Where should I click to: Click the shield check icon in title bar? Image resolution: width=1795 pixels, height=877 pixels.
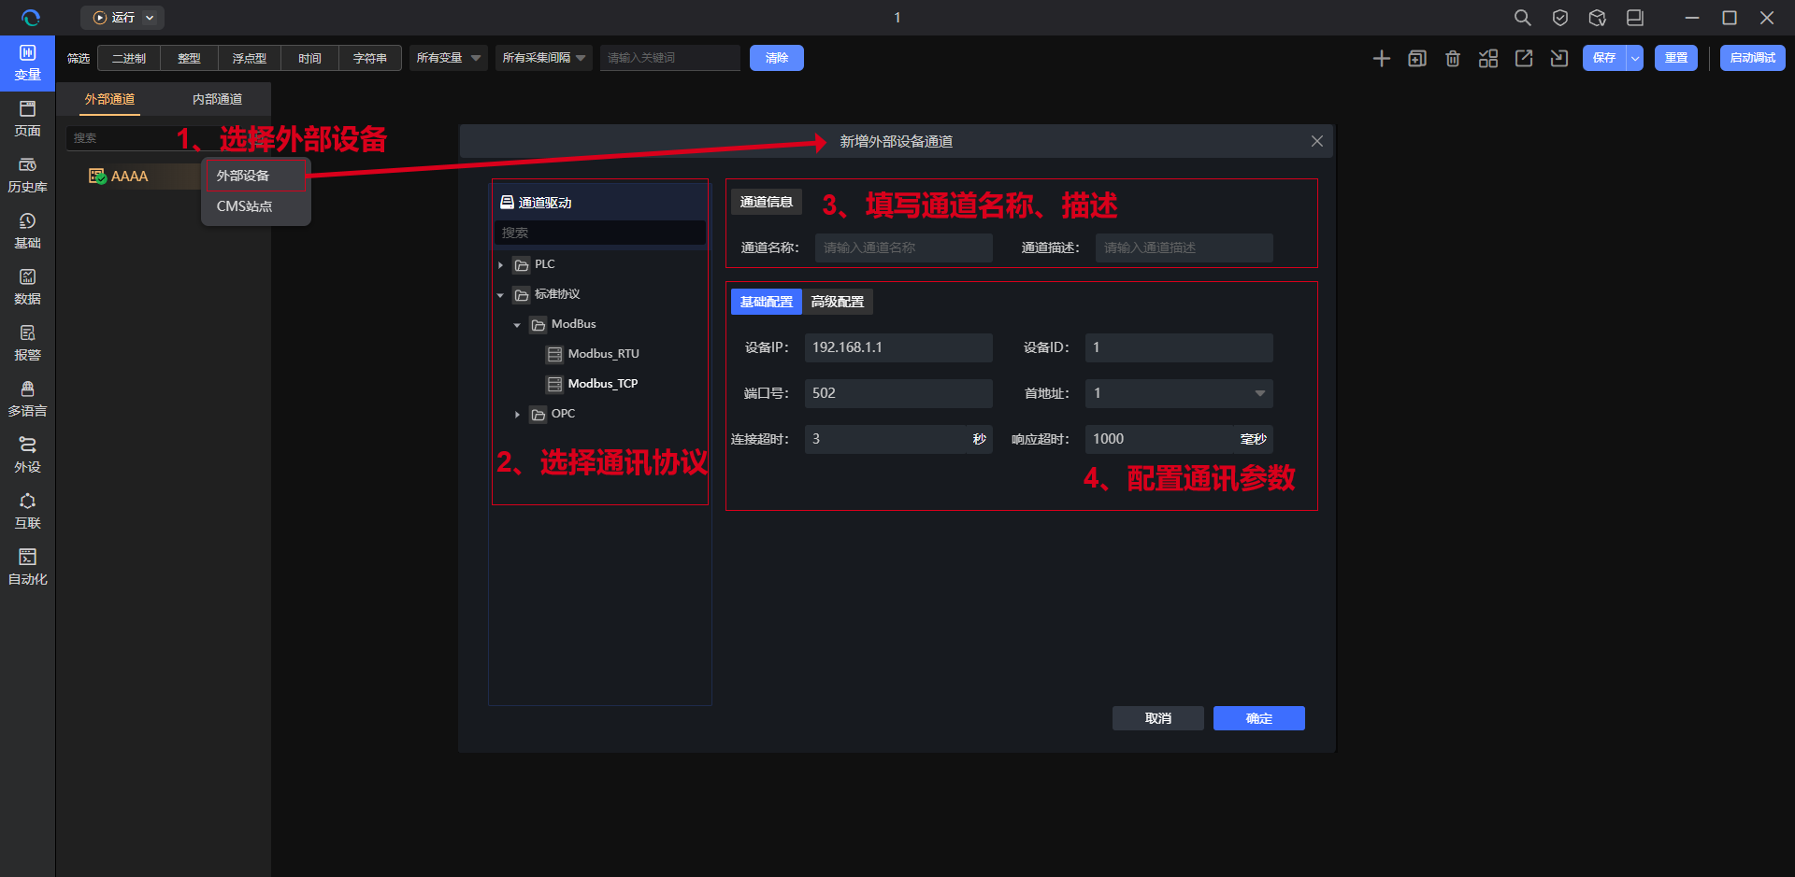click(1559, 18)
